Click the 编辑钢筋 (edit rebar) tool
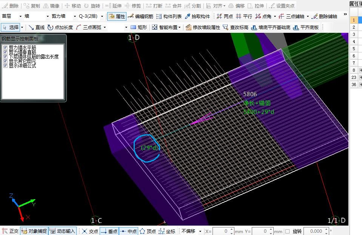362x235 pixels. tap(140, 17)
